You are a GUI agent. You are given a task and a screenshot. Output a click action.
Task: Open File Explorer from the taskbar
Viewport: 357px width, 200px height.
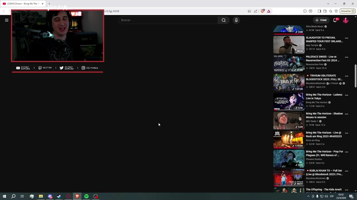coord(41,196)
